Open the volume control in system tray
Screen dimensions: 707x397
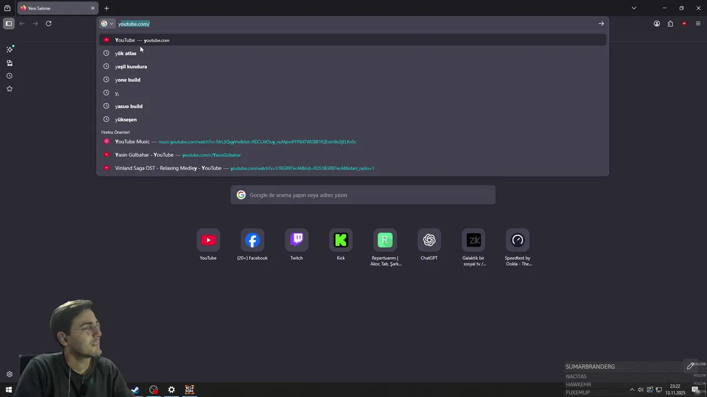tap(641, 390)
